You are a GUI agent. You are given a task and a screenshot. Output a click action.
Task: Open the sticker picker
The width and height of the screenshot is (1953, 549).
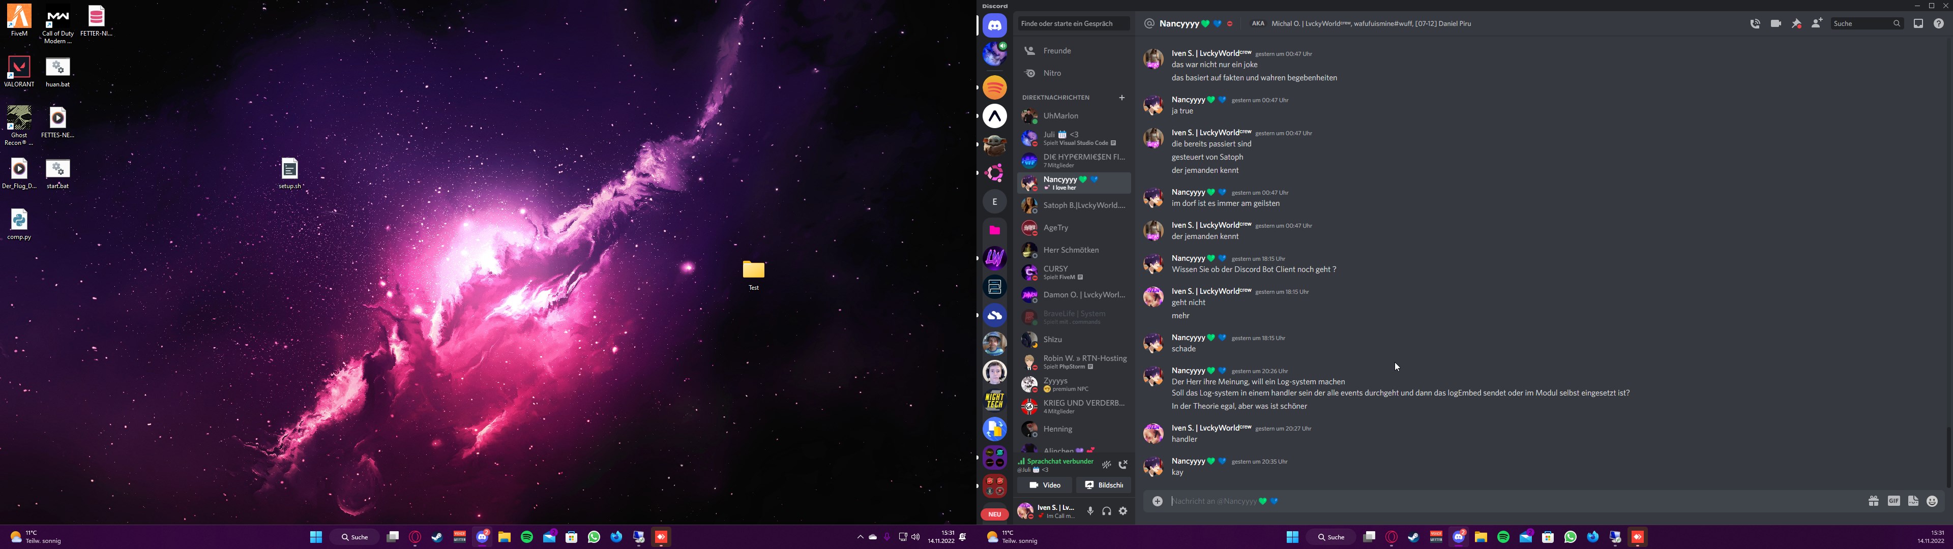pos(1913,501)
